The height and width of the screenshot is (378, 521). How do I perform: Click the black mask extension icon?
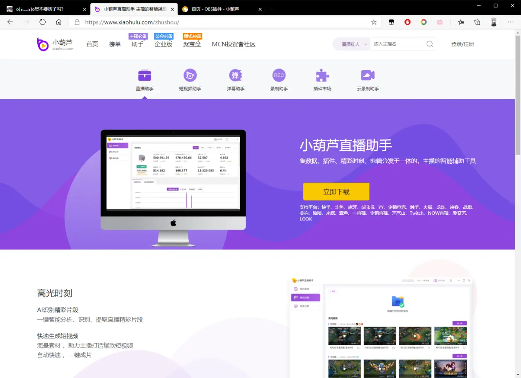tap(391, 22)
